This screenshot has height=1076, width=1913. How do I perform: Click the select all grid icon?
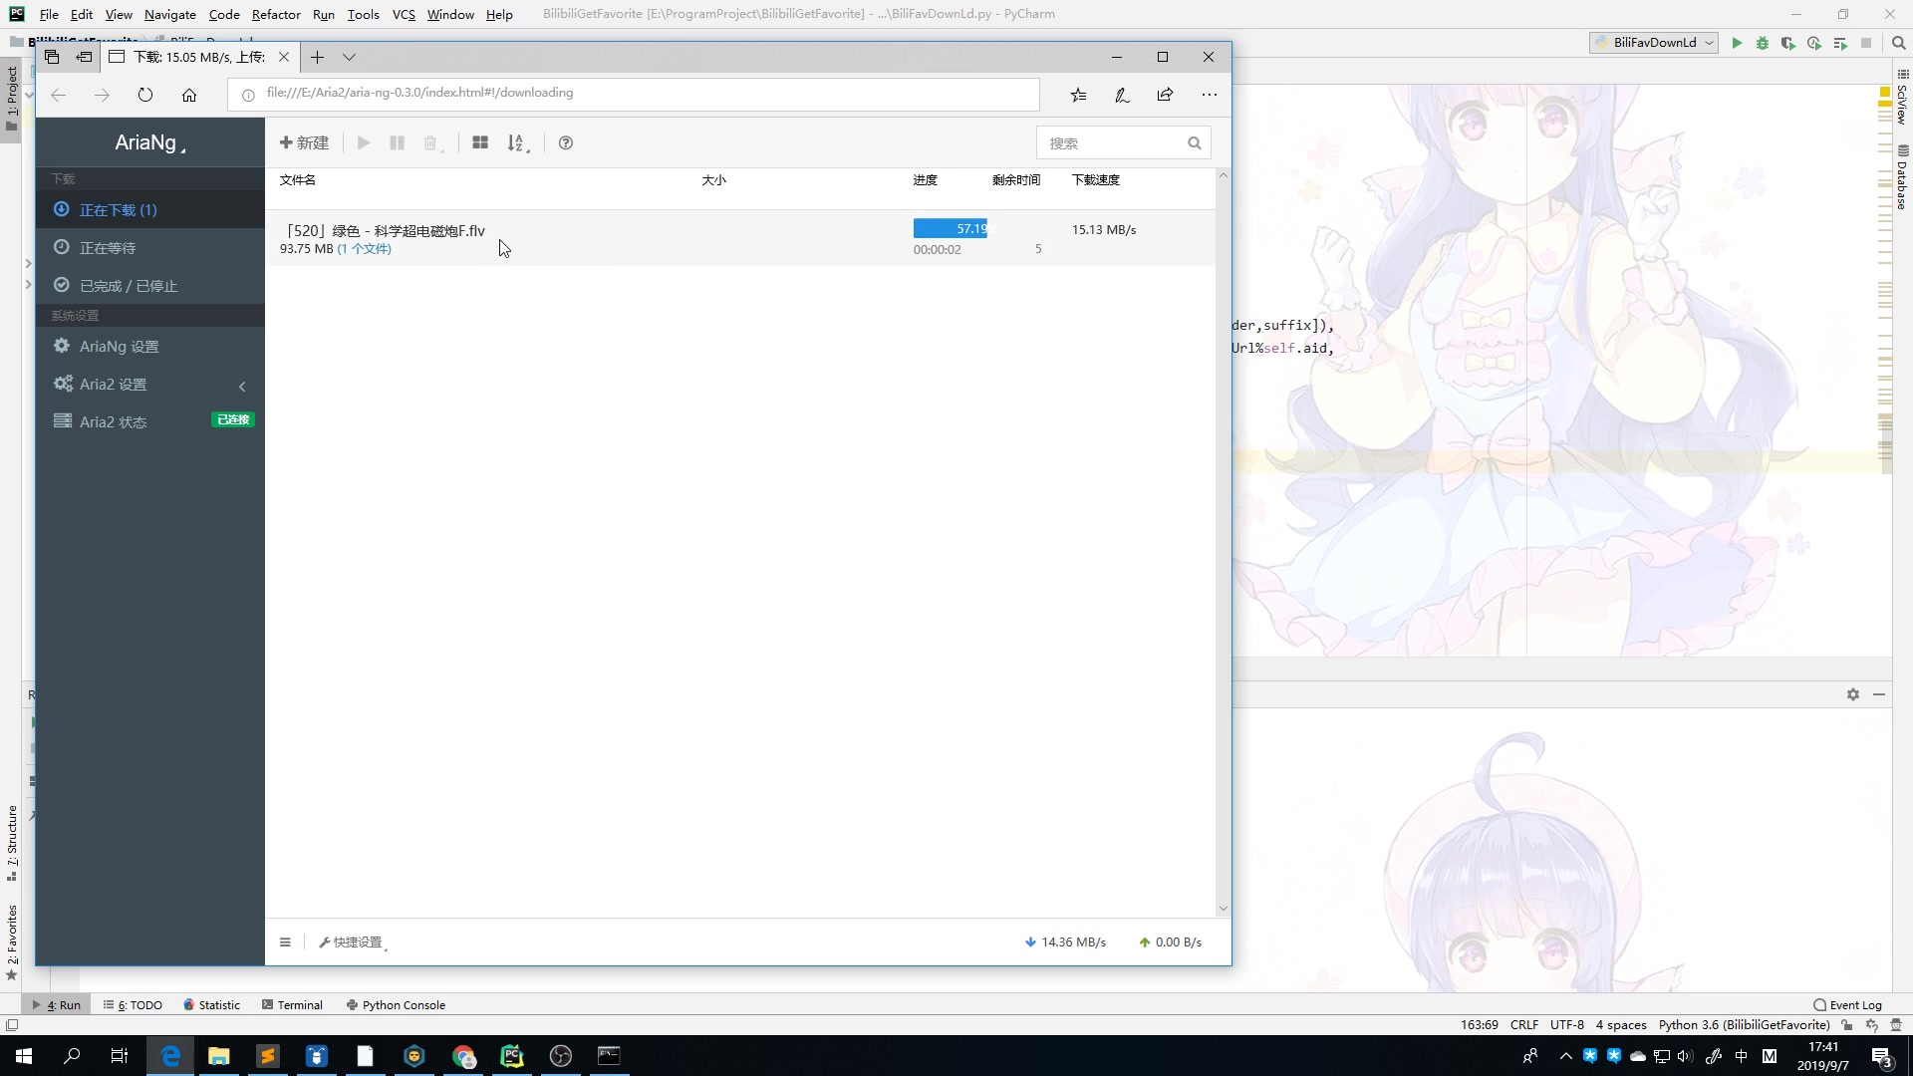(480, 142)
